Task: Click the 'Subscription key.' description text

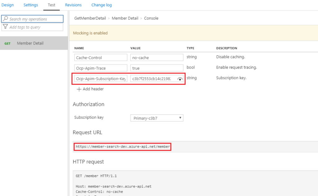Action: [231, 78]
